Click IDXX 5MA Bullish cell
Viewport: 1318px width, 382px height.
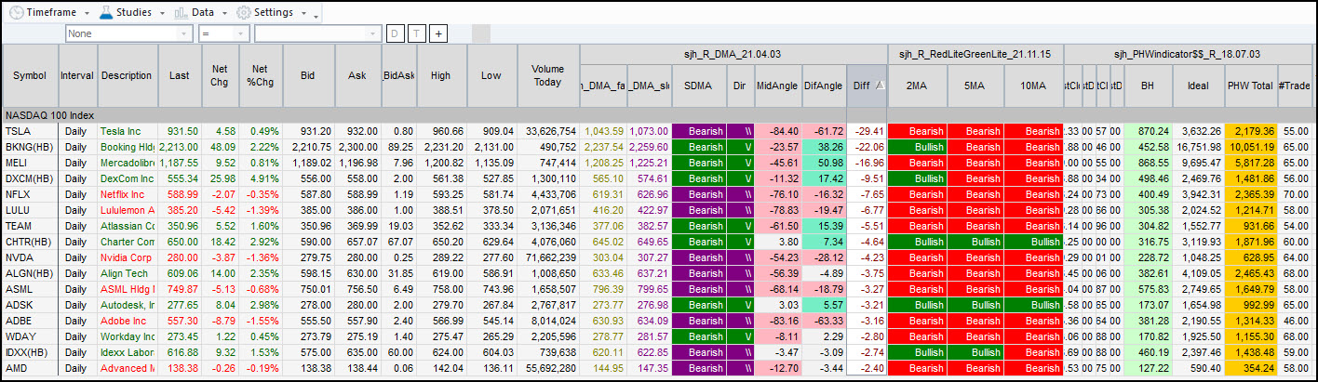(x=975, y=351)
